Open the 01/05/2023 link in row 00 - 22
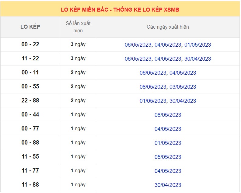The height and width of the screenshot is (193, 241). [197, 45]
